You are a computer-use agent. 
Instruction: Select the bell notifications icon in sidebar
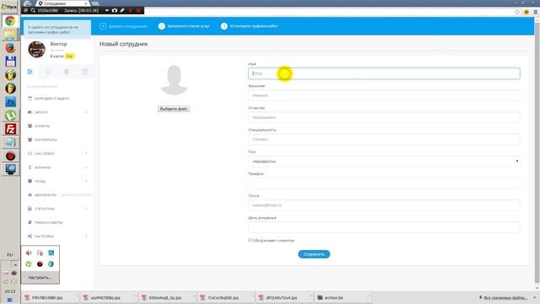tap(67, 71)
